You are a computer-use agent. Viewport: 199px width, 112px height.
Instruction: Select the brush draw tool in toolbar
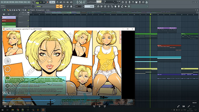[64, 6]
